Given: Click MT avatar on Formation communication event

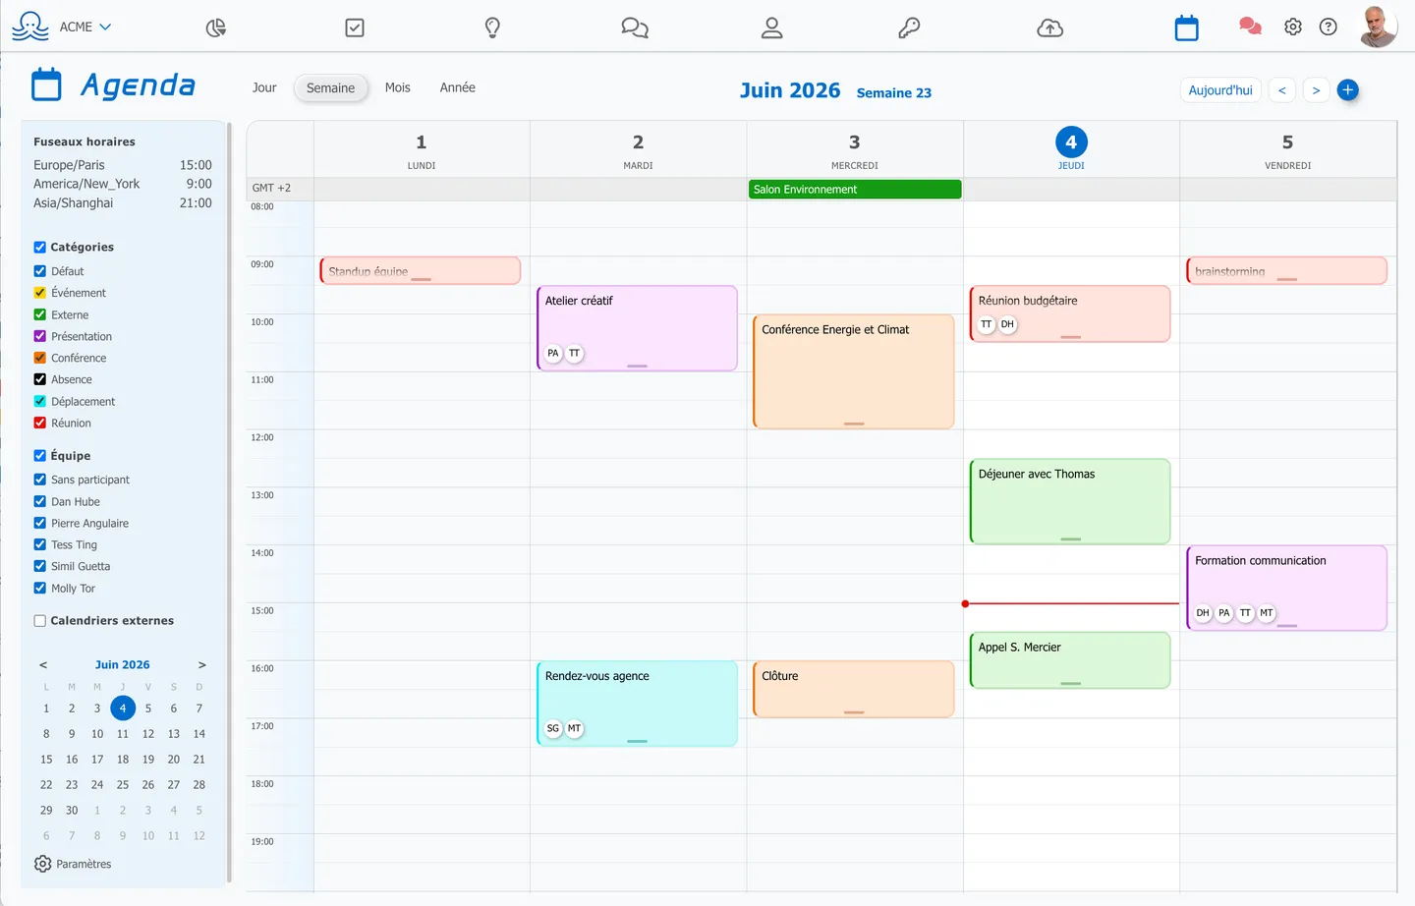Looking at the screenshot, I should (x=1267, y=612).
